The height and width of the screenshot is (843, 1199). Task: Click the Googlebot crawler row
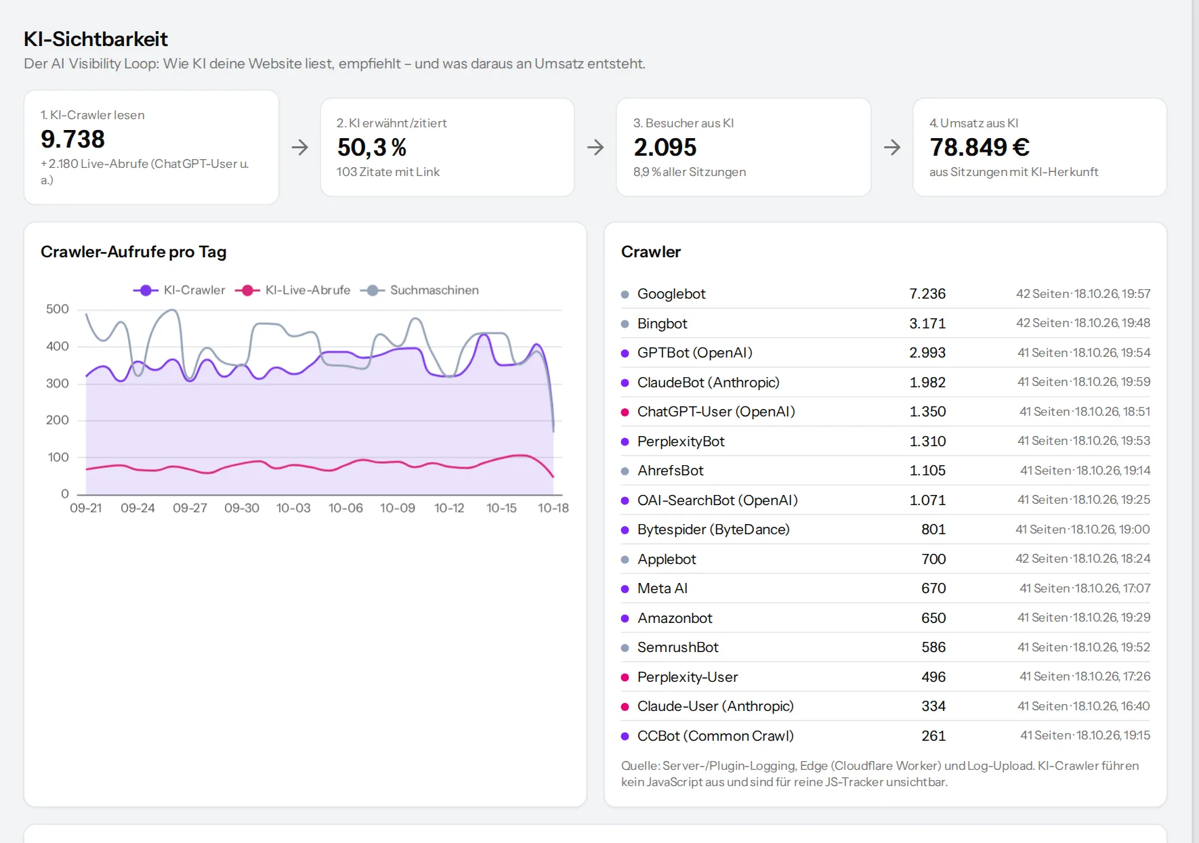pyautogui.click(x=885, y=294)
